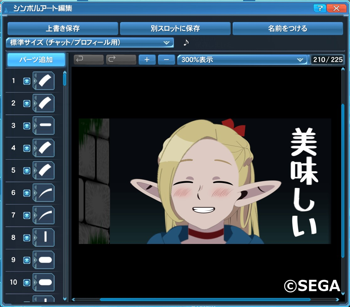The image size is (350, 307).
Task: Click the music note sound icon
Action: pyautogui.click(x=186, y=42)
